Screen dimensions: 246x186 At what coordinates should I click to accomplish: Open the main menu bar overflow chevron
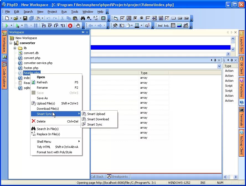[107, 12]
